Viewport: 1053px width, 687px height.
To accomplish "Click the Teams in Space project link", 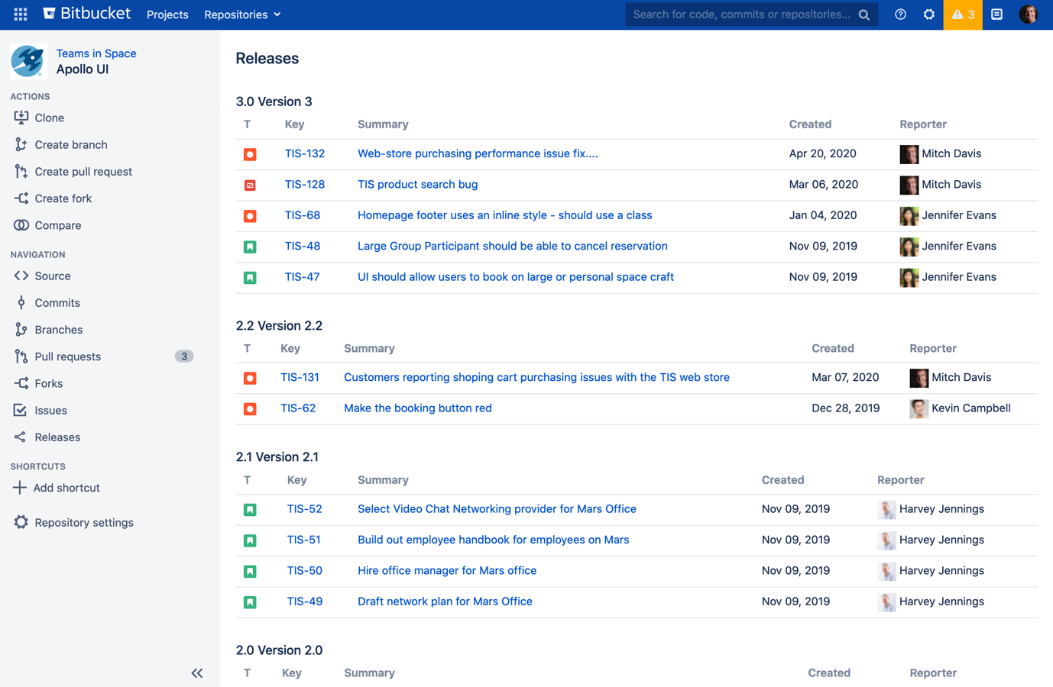I will (96, 53).
